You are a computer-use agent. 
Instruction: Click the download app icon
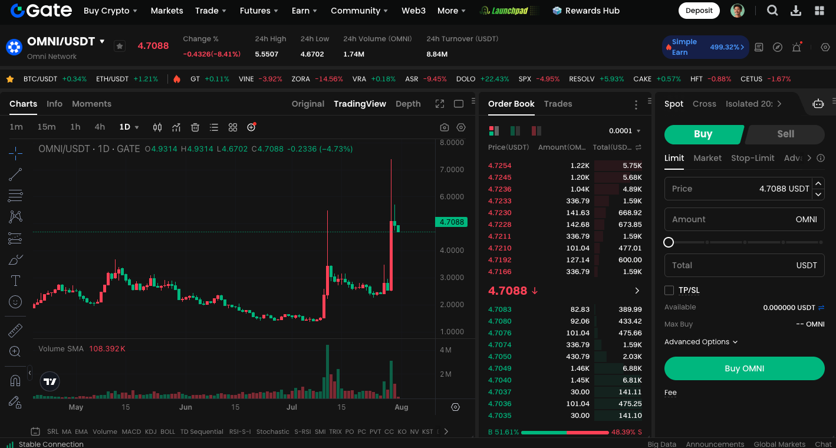(x=796, y=11)
